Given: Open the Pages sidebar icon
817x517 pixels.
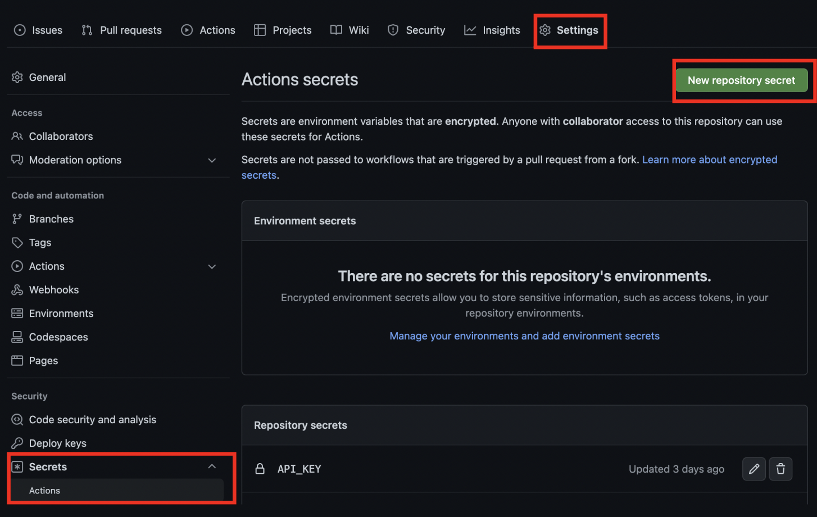Looking at the screenshot, I should point(17,360).
